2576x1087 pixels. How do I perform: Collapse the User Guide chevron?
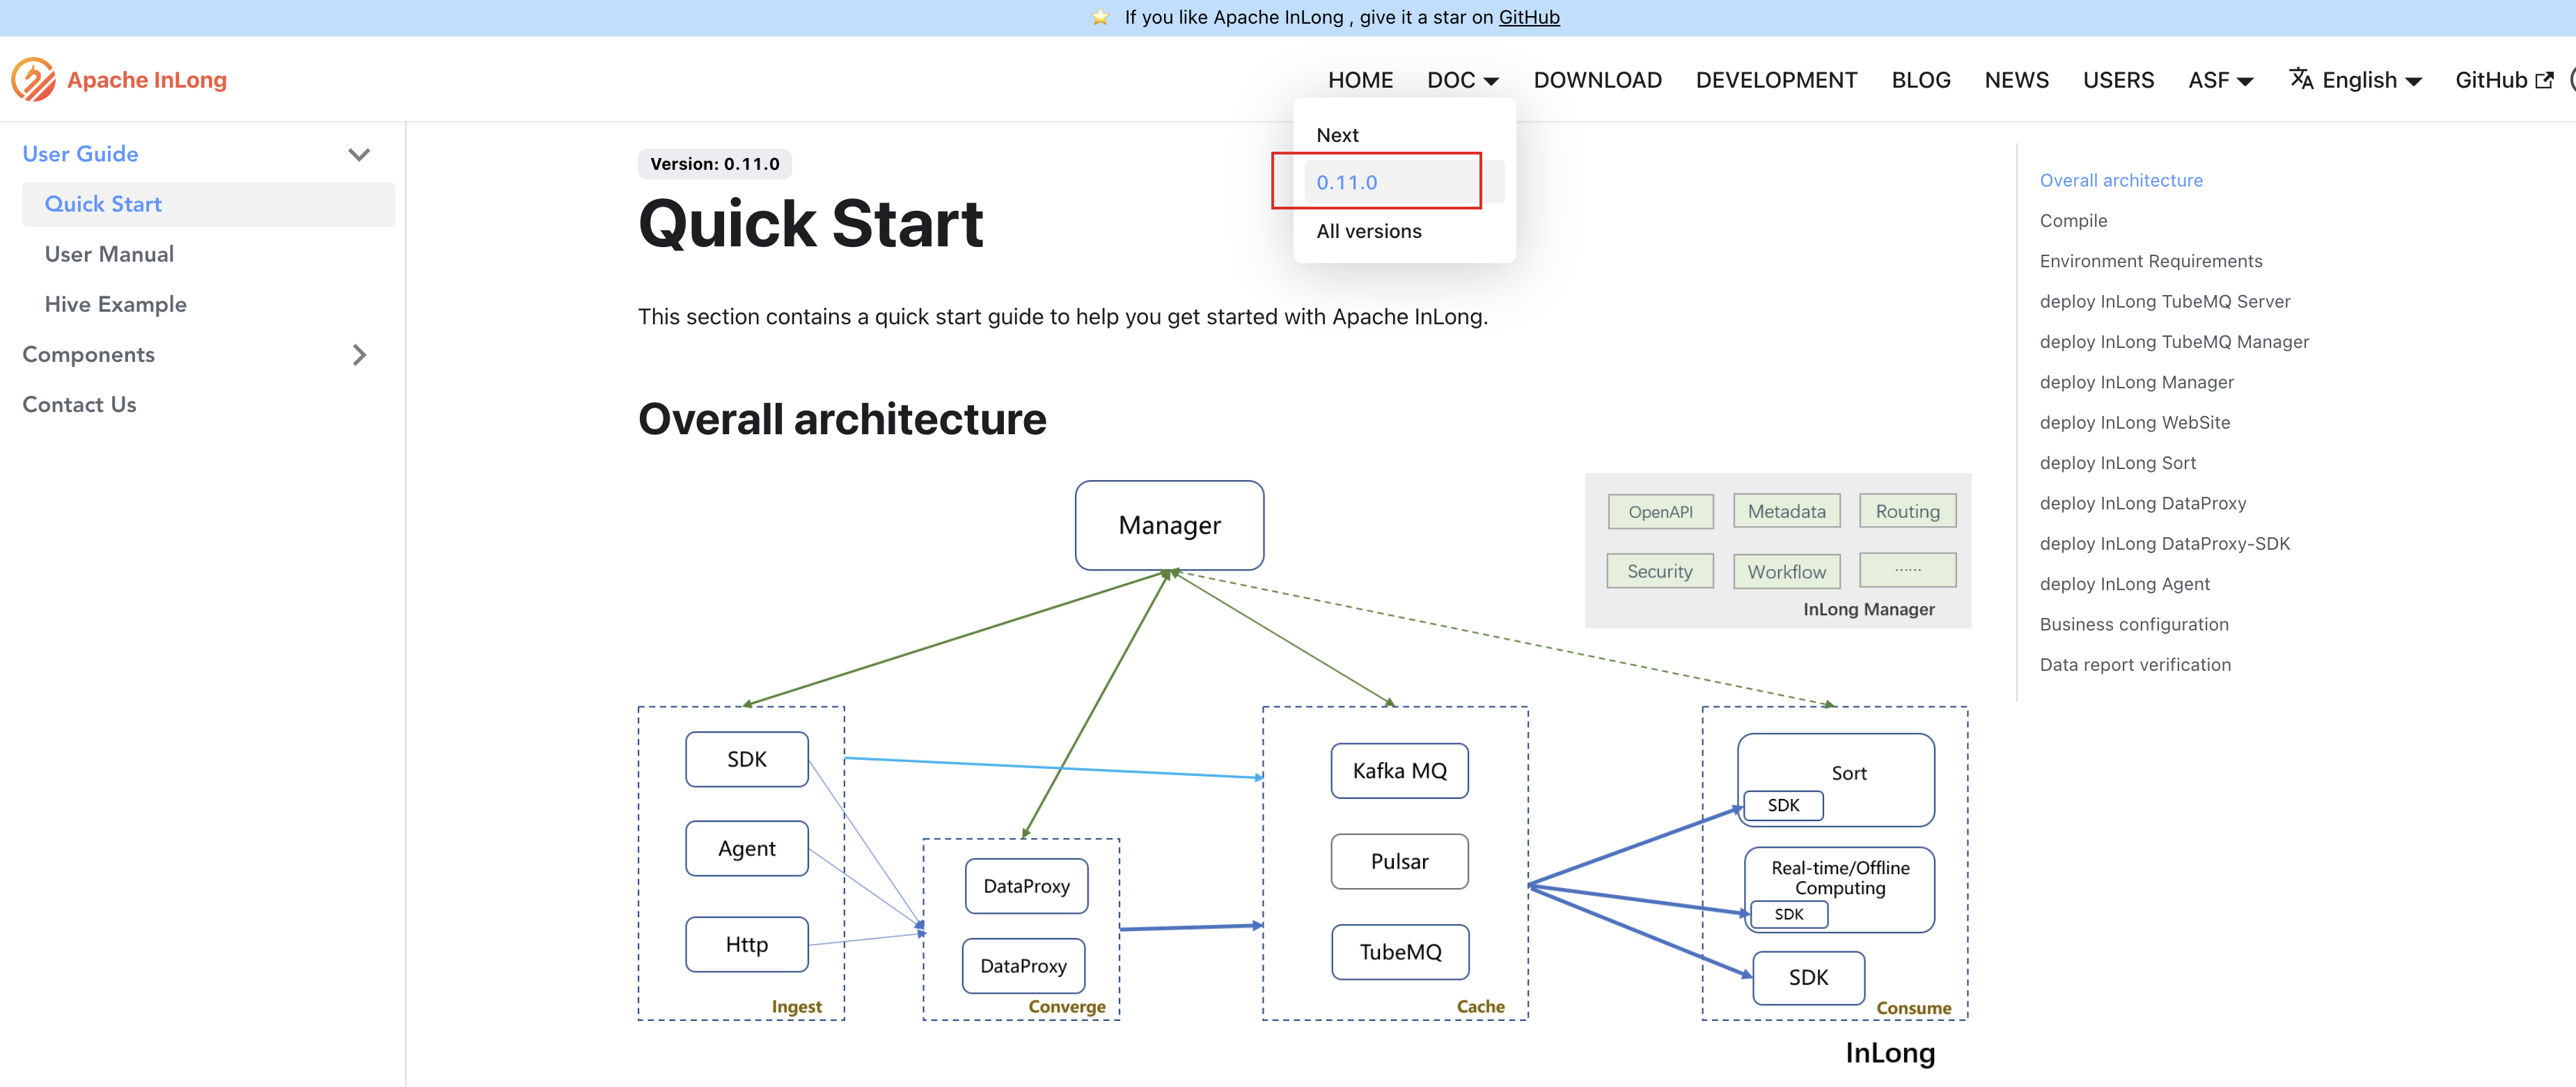(359, 154)
